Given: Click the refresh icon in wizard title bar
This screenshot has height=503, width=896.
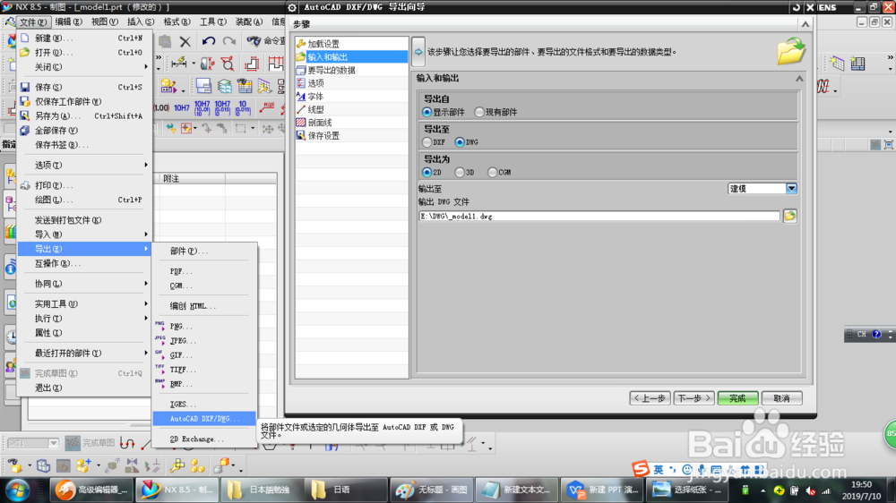Looking at the screenshot, I should [796, 7].
